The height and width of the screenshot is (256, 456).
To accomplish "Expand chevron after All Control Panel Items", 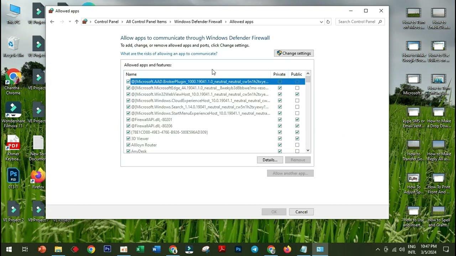I will coord(170,22).
